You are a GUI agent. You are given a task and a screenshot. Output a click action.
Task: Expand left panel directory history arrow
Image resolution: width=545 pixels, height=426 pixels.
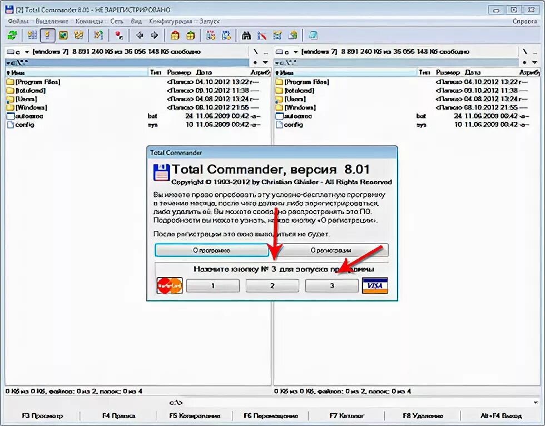point(266,62)
